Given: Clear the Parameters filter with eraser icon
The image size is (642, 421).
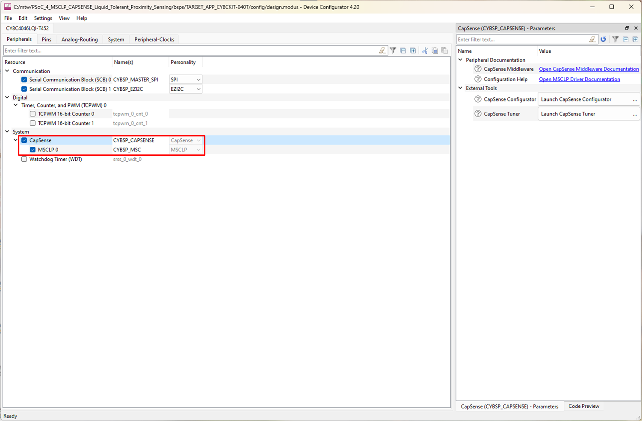Looking at the screenshot, I should pyautogui.click(x=592, y=39).
